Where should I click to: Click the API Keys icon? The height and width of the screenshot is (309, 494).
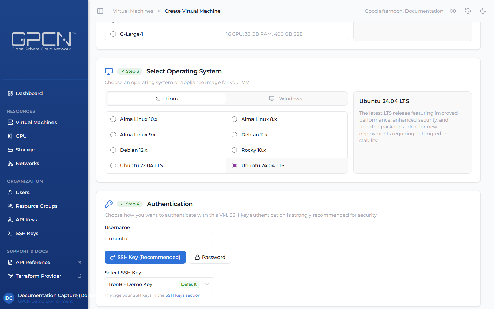click(10, 220)
